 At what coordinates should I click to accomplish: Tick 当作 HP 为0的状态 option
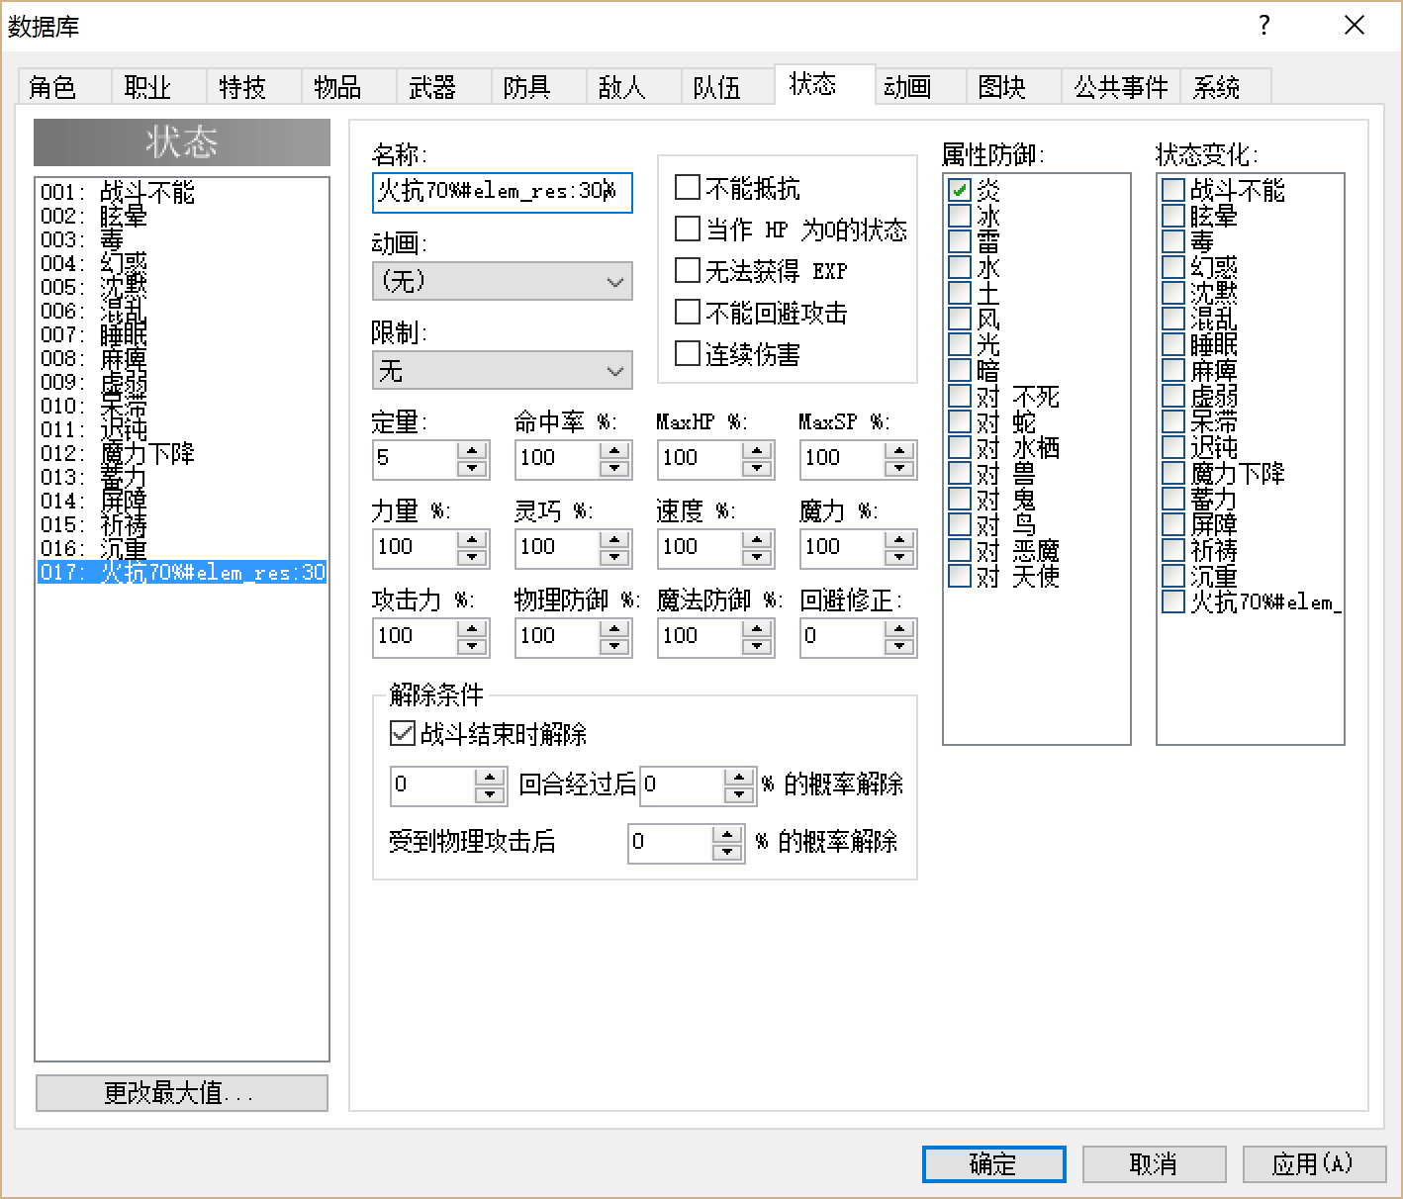pyautogui.click(x=687, y=229)
